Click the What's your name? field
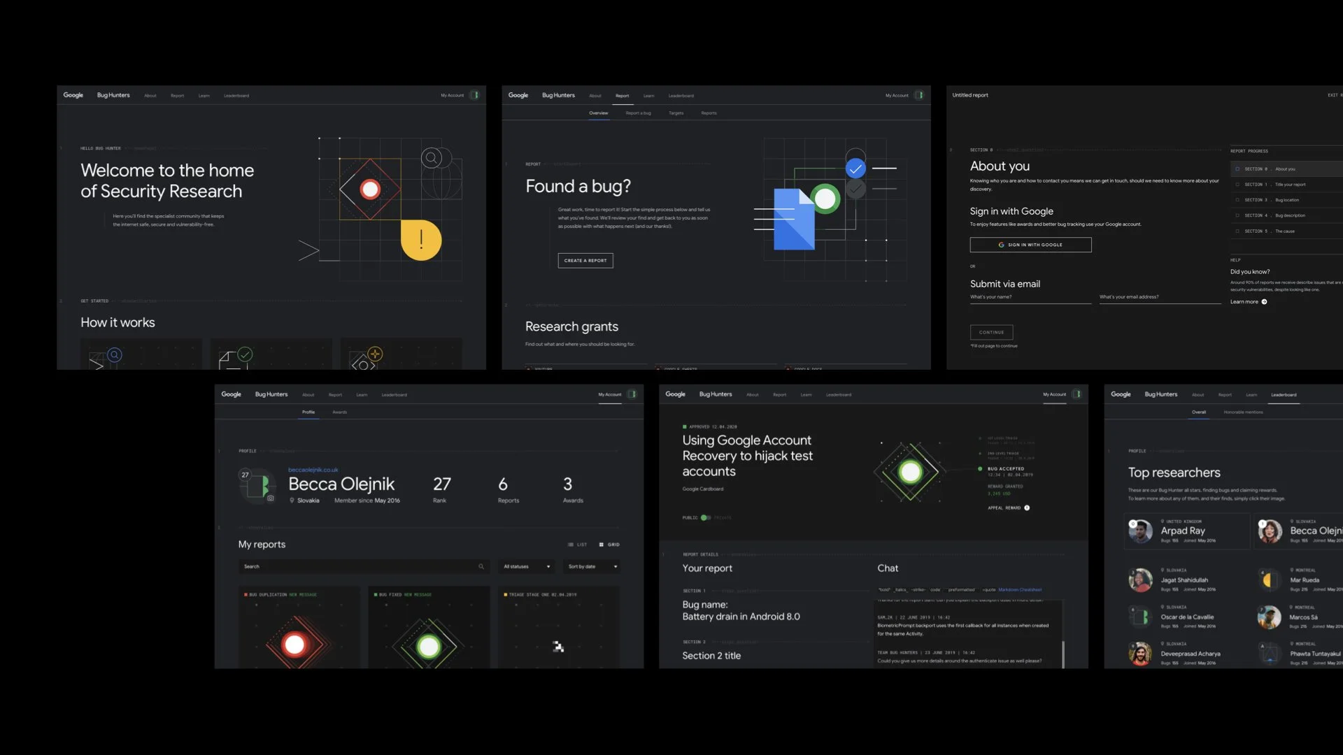 pos(1030,297)
